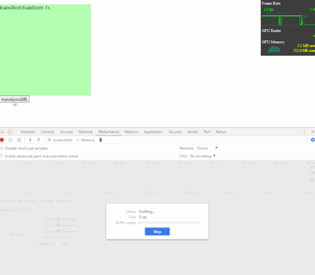This screenshot has width=315, height=275.
Task: Switch to the Network tab
Action: [86, 132]
